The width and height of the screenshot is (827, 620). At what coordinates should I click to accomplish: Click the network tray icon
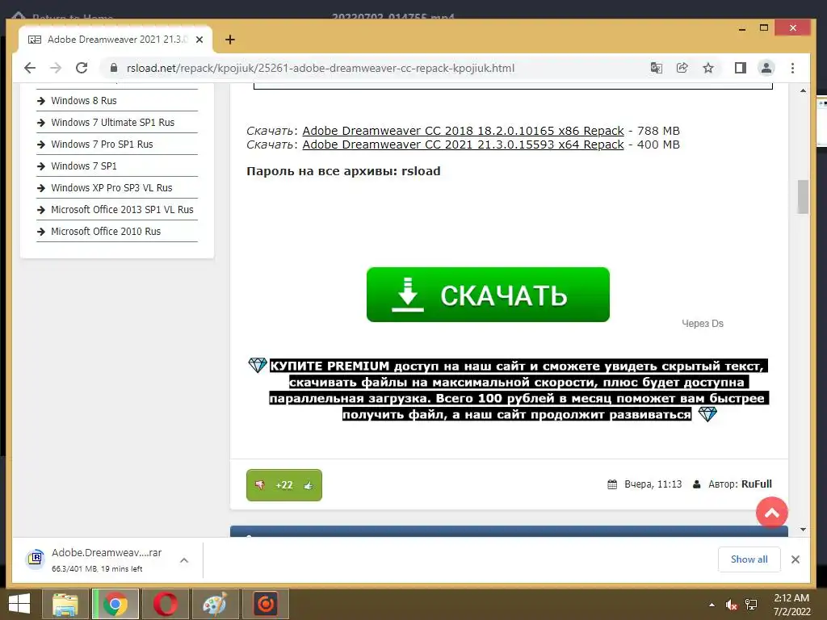[751, 605]
